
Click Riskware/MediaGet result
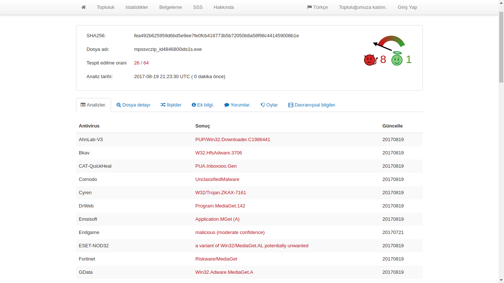pos(216,259)
